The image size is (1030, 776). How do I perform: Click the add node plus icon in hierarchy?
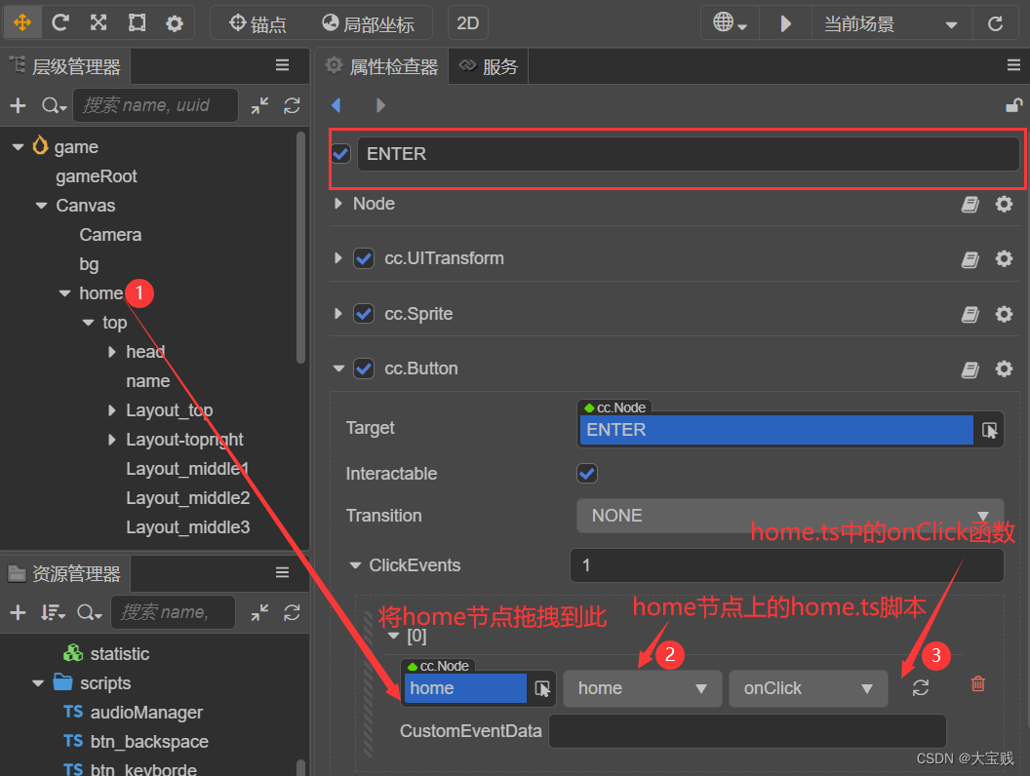coord(18,105)
